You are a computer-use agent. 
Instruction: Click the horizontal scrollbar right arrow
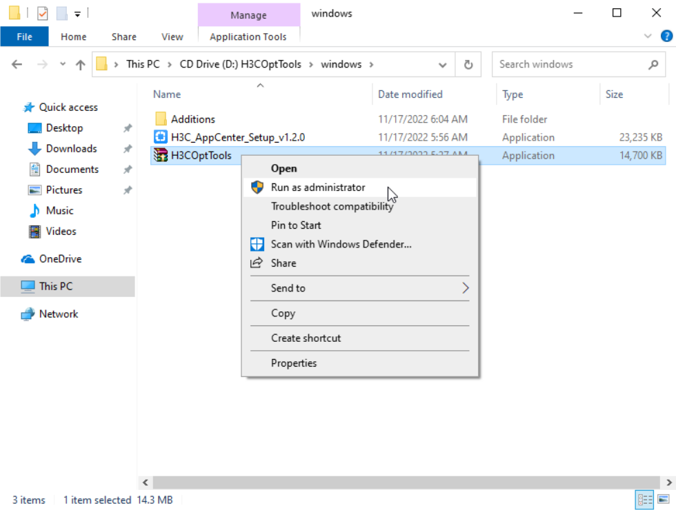668,482
